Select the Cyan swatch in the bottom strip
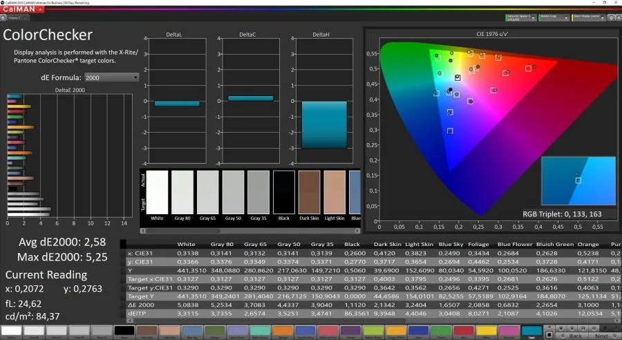The height and width of the screenshot is (340, 622). click(530, 331)
